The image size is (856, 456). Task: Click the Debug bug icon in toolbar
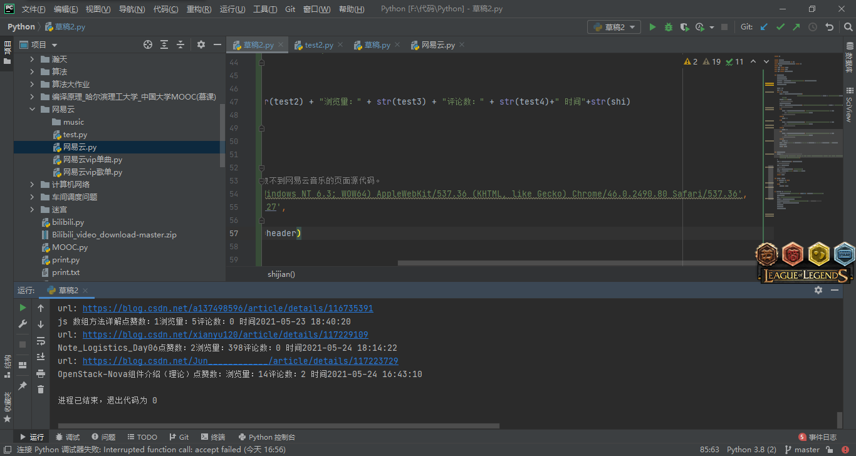point(669,27)
